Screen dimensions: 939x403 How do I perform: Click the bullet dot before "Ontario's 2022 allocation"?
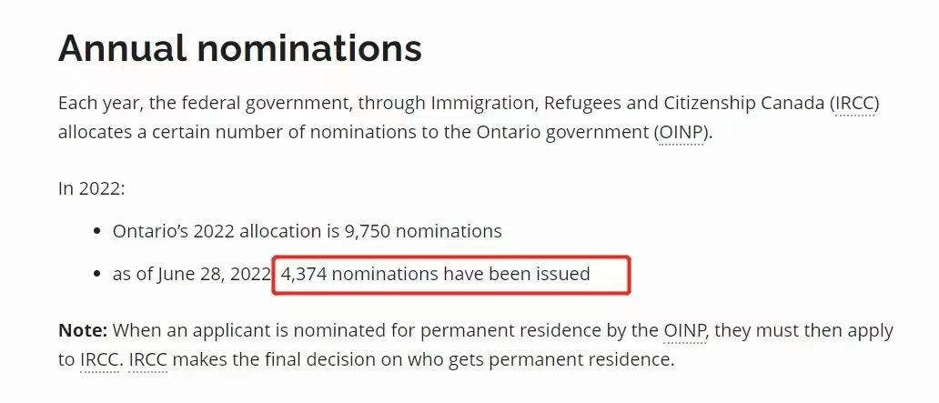click(96, 232)
